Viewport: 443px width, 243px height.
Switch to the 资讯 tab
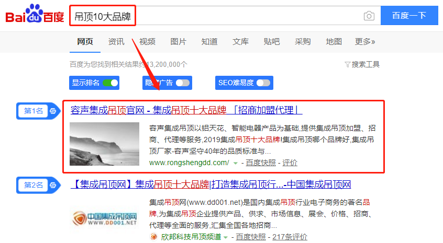click(116, 42)
